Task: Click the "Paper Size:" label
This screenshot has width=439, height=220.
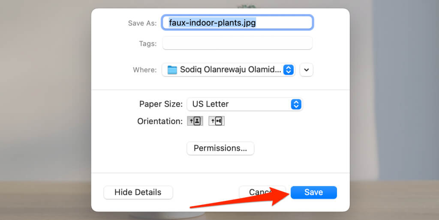Action: (161, 104)
